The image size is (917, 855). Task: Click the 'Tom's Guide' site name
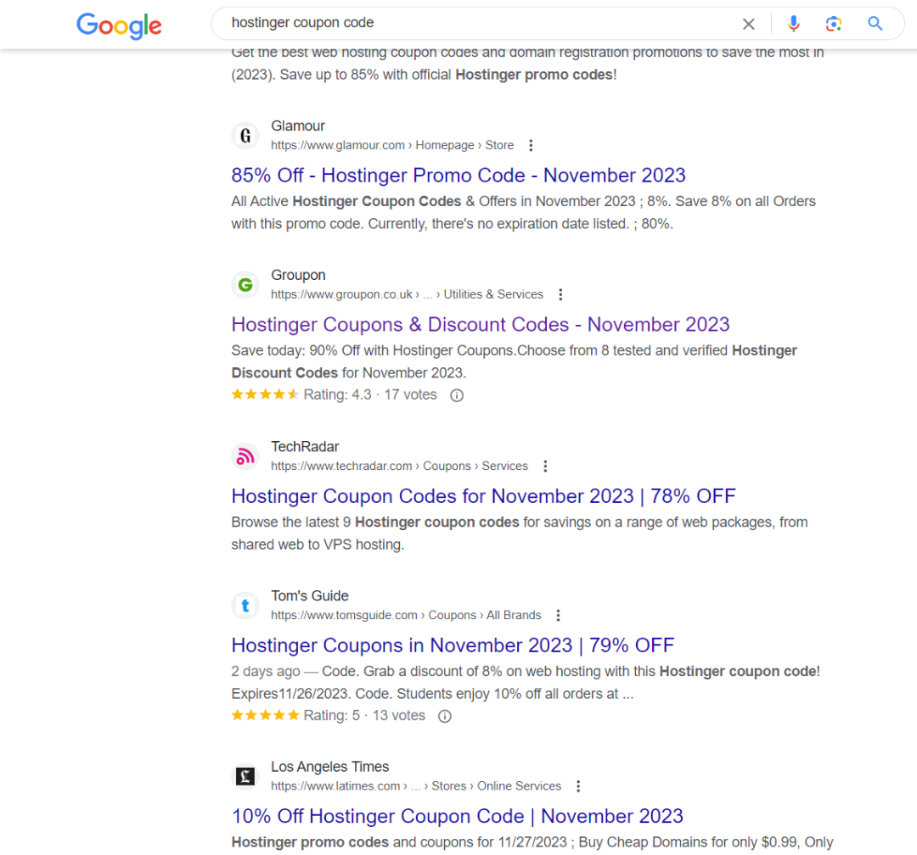(309, 596)
